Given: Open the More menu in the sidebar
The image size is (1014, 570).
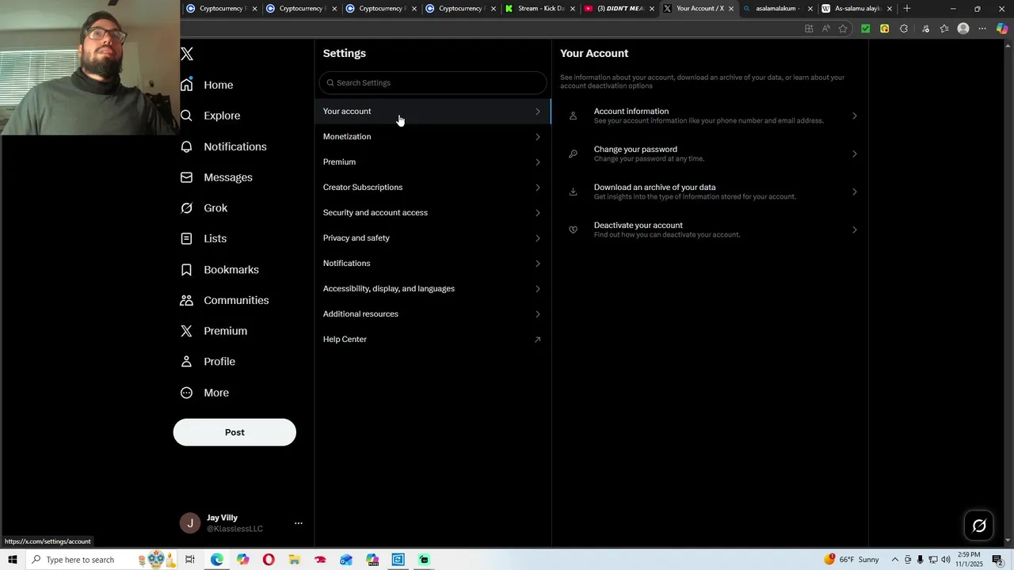Looking at the screenshot, I should [204, 393].
